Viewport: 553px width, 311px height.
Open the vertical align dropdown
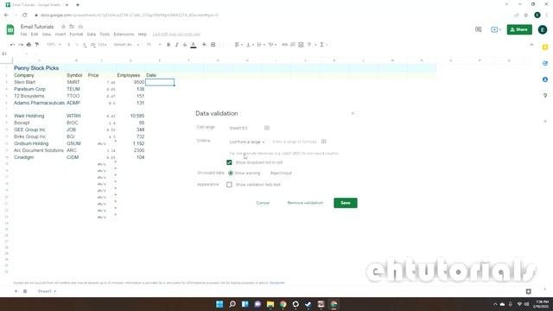[250, 45]
